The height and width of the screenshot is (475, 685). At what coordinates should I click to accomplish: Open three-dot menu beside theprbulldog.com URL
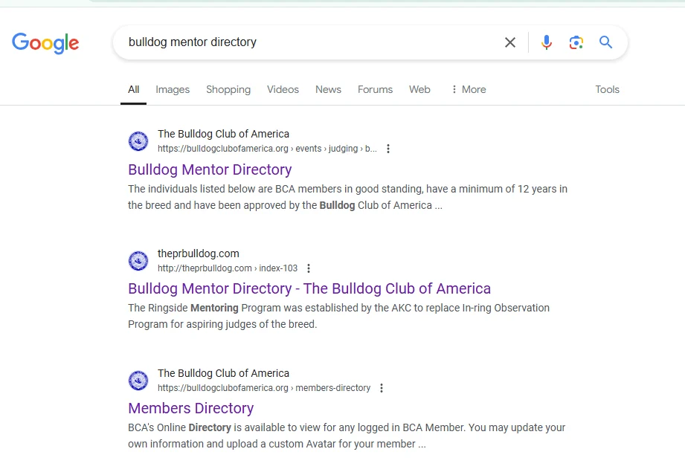click(x=309, y=268)
